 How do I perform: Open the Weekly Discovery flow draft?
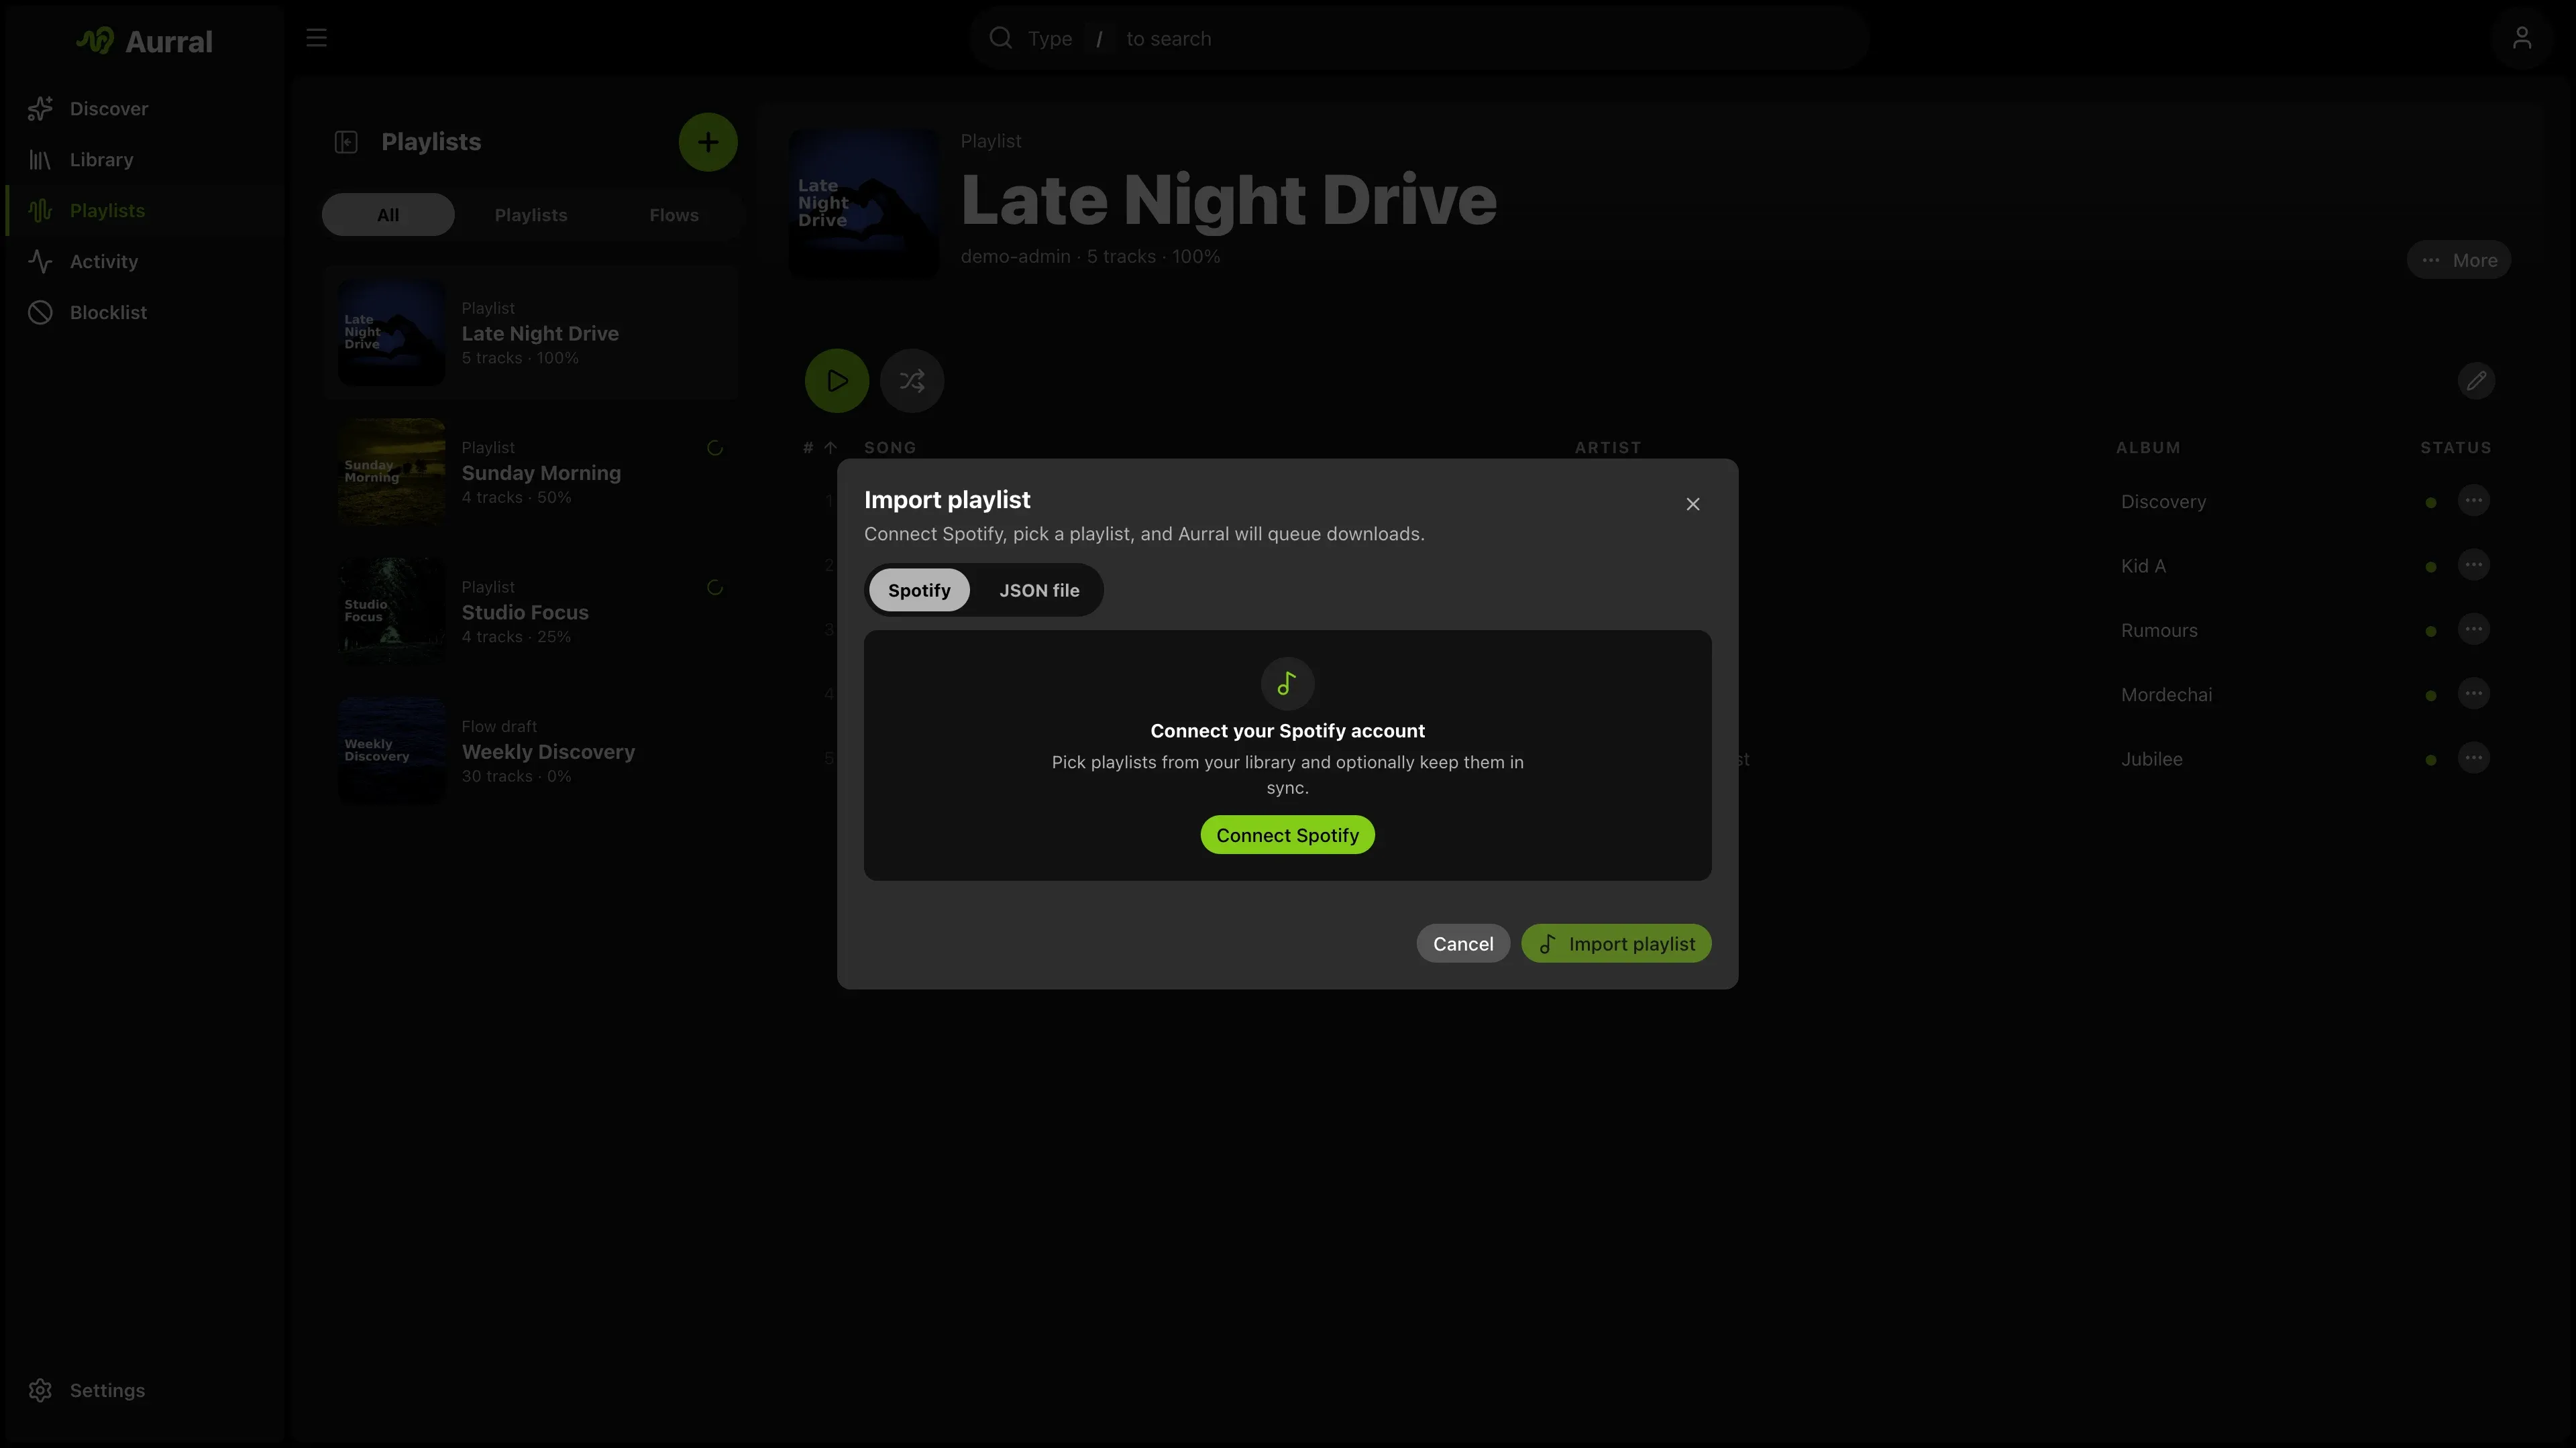tap(531, 751)
